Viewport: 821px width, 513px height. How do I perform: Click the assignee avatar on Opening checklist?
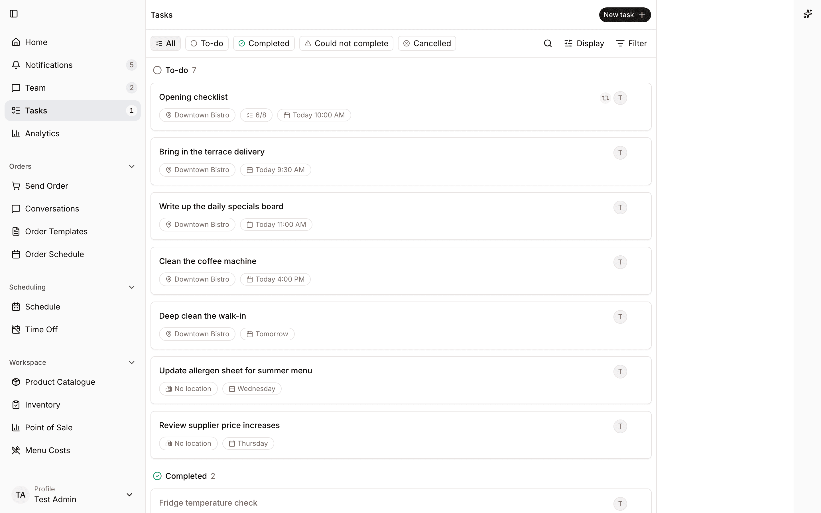(620, 98)
